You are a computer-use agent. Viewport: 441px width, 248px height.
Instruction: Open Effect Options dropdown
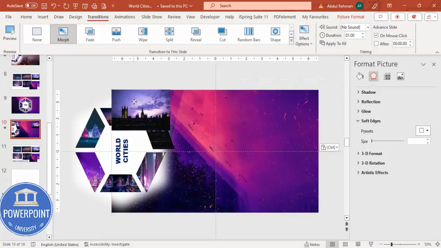[x=304, y=35]
